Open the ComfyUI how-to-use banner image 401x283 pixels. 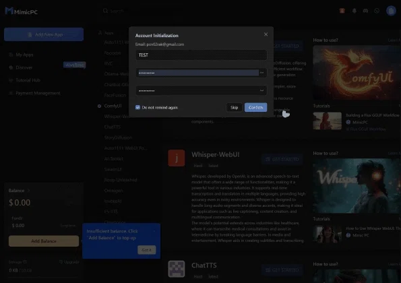point(357,73)
